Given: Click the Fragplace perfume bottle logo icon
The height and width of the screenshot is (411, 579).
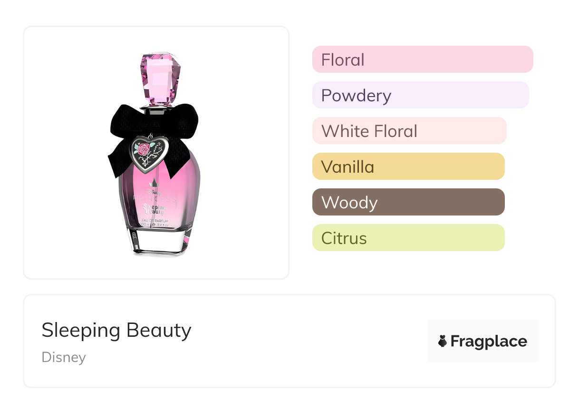Looking at the screenshot, I should [x=443, y=342].
